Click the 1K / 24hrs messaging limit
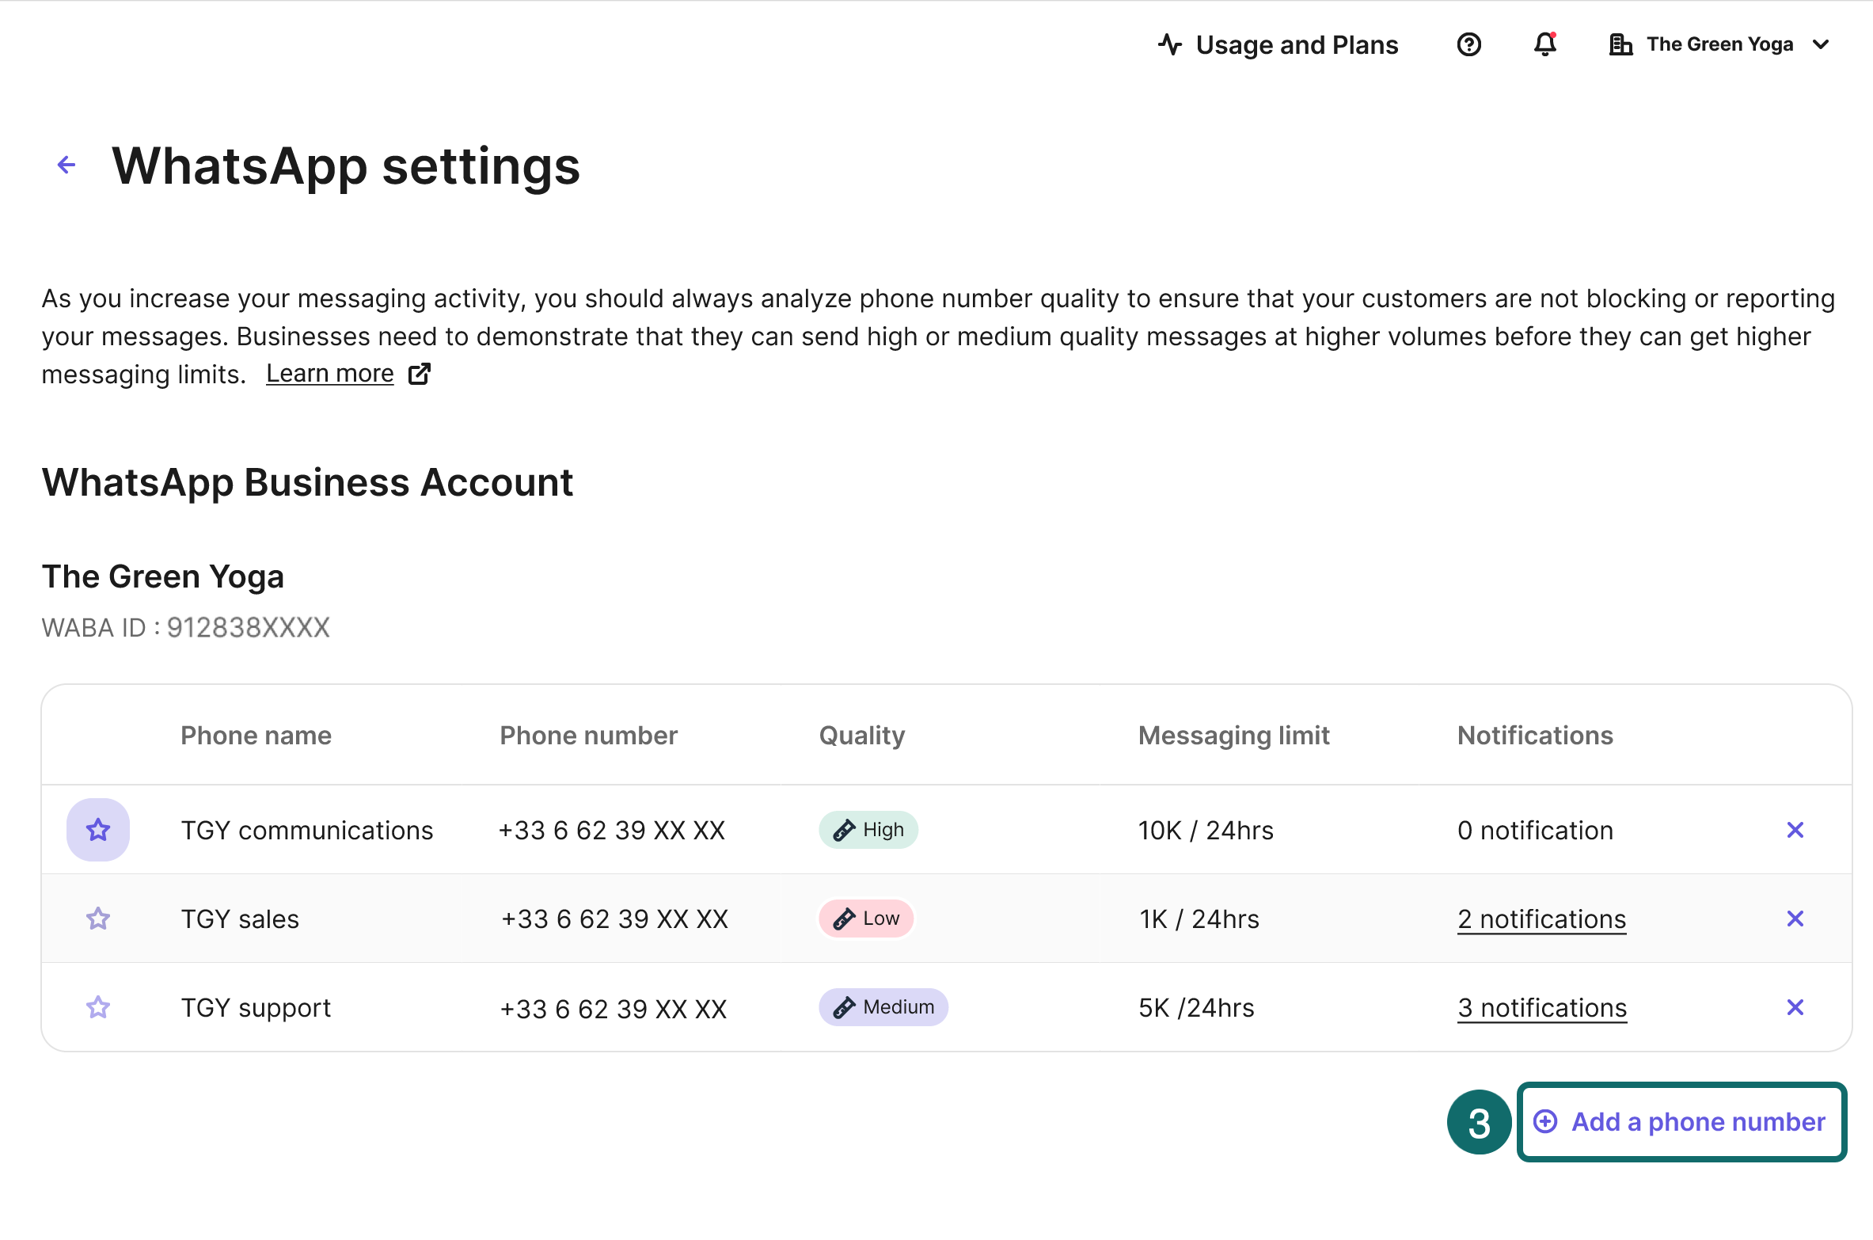The image size is (1873, 1240). click(x=1199, y=919)
